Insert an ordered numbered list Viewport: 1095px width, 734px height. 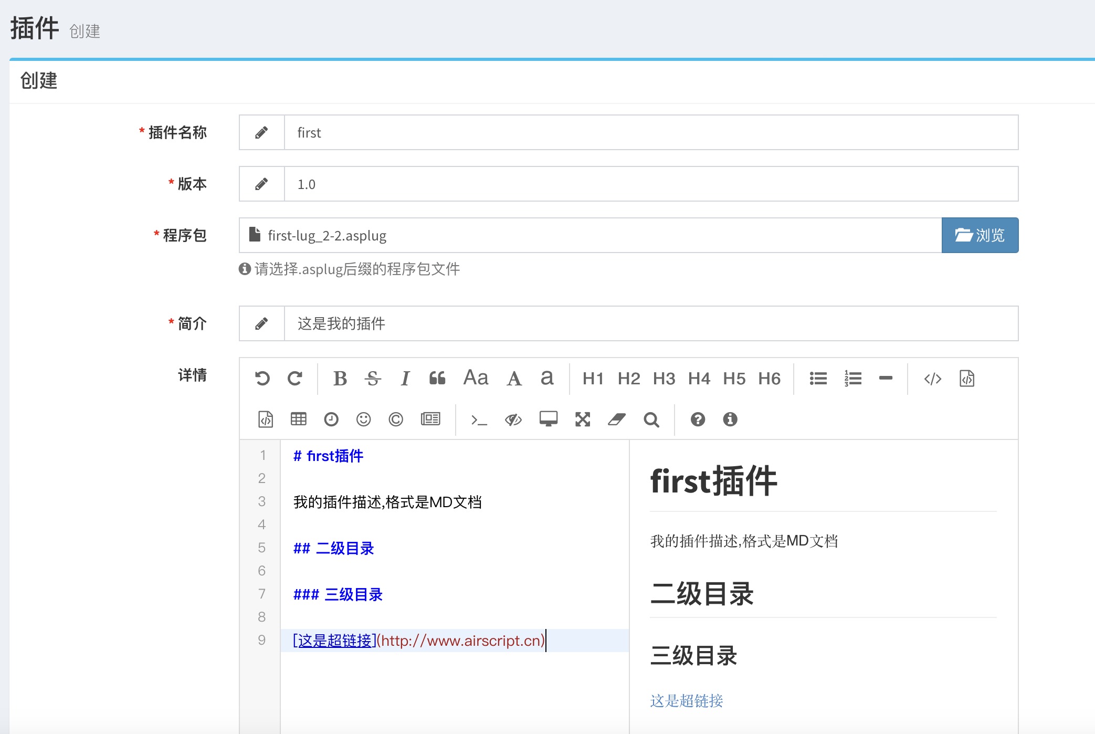[853, 379]
